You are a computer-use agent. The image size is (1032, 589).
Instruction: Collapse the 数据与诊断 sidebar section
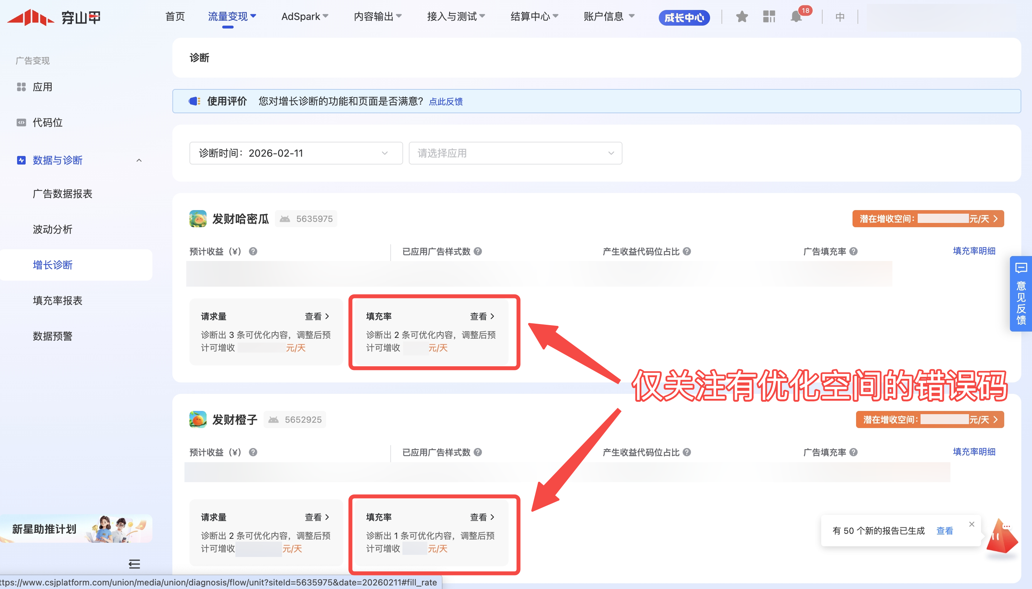tap(139, 160)
